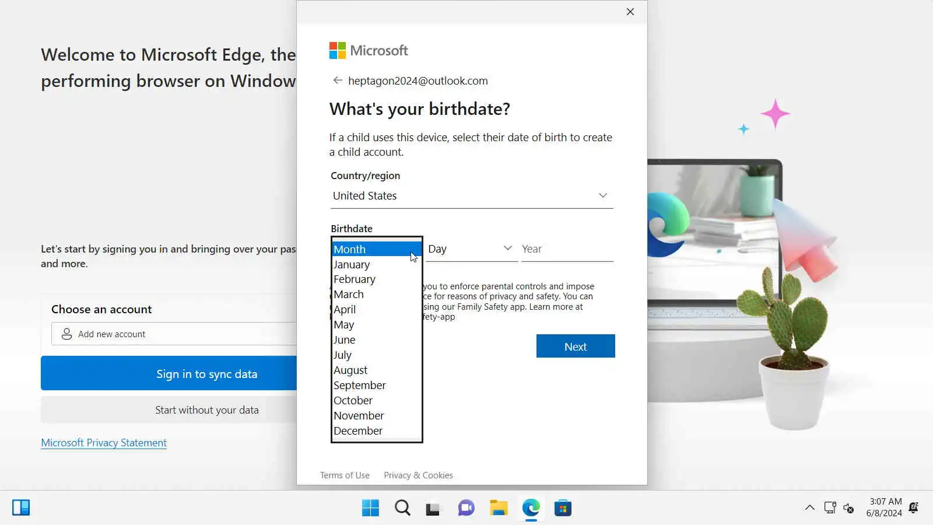The height and width of the screenshot is (525, 933).
Task: Click the Microsoft logo in the dialog
Action: pos(369,51)
